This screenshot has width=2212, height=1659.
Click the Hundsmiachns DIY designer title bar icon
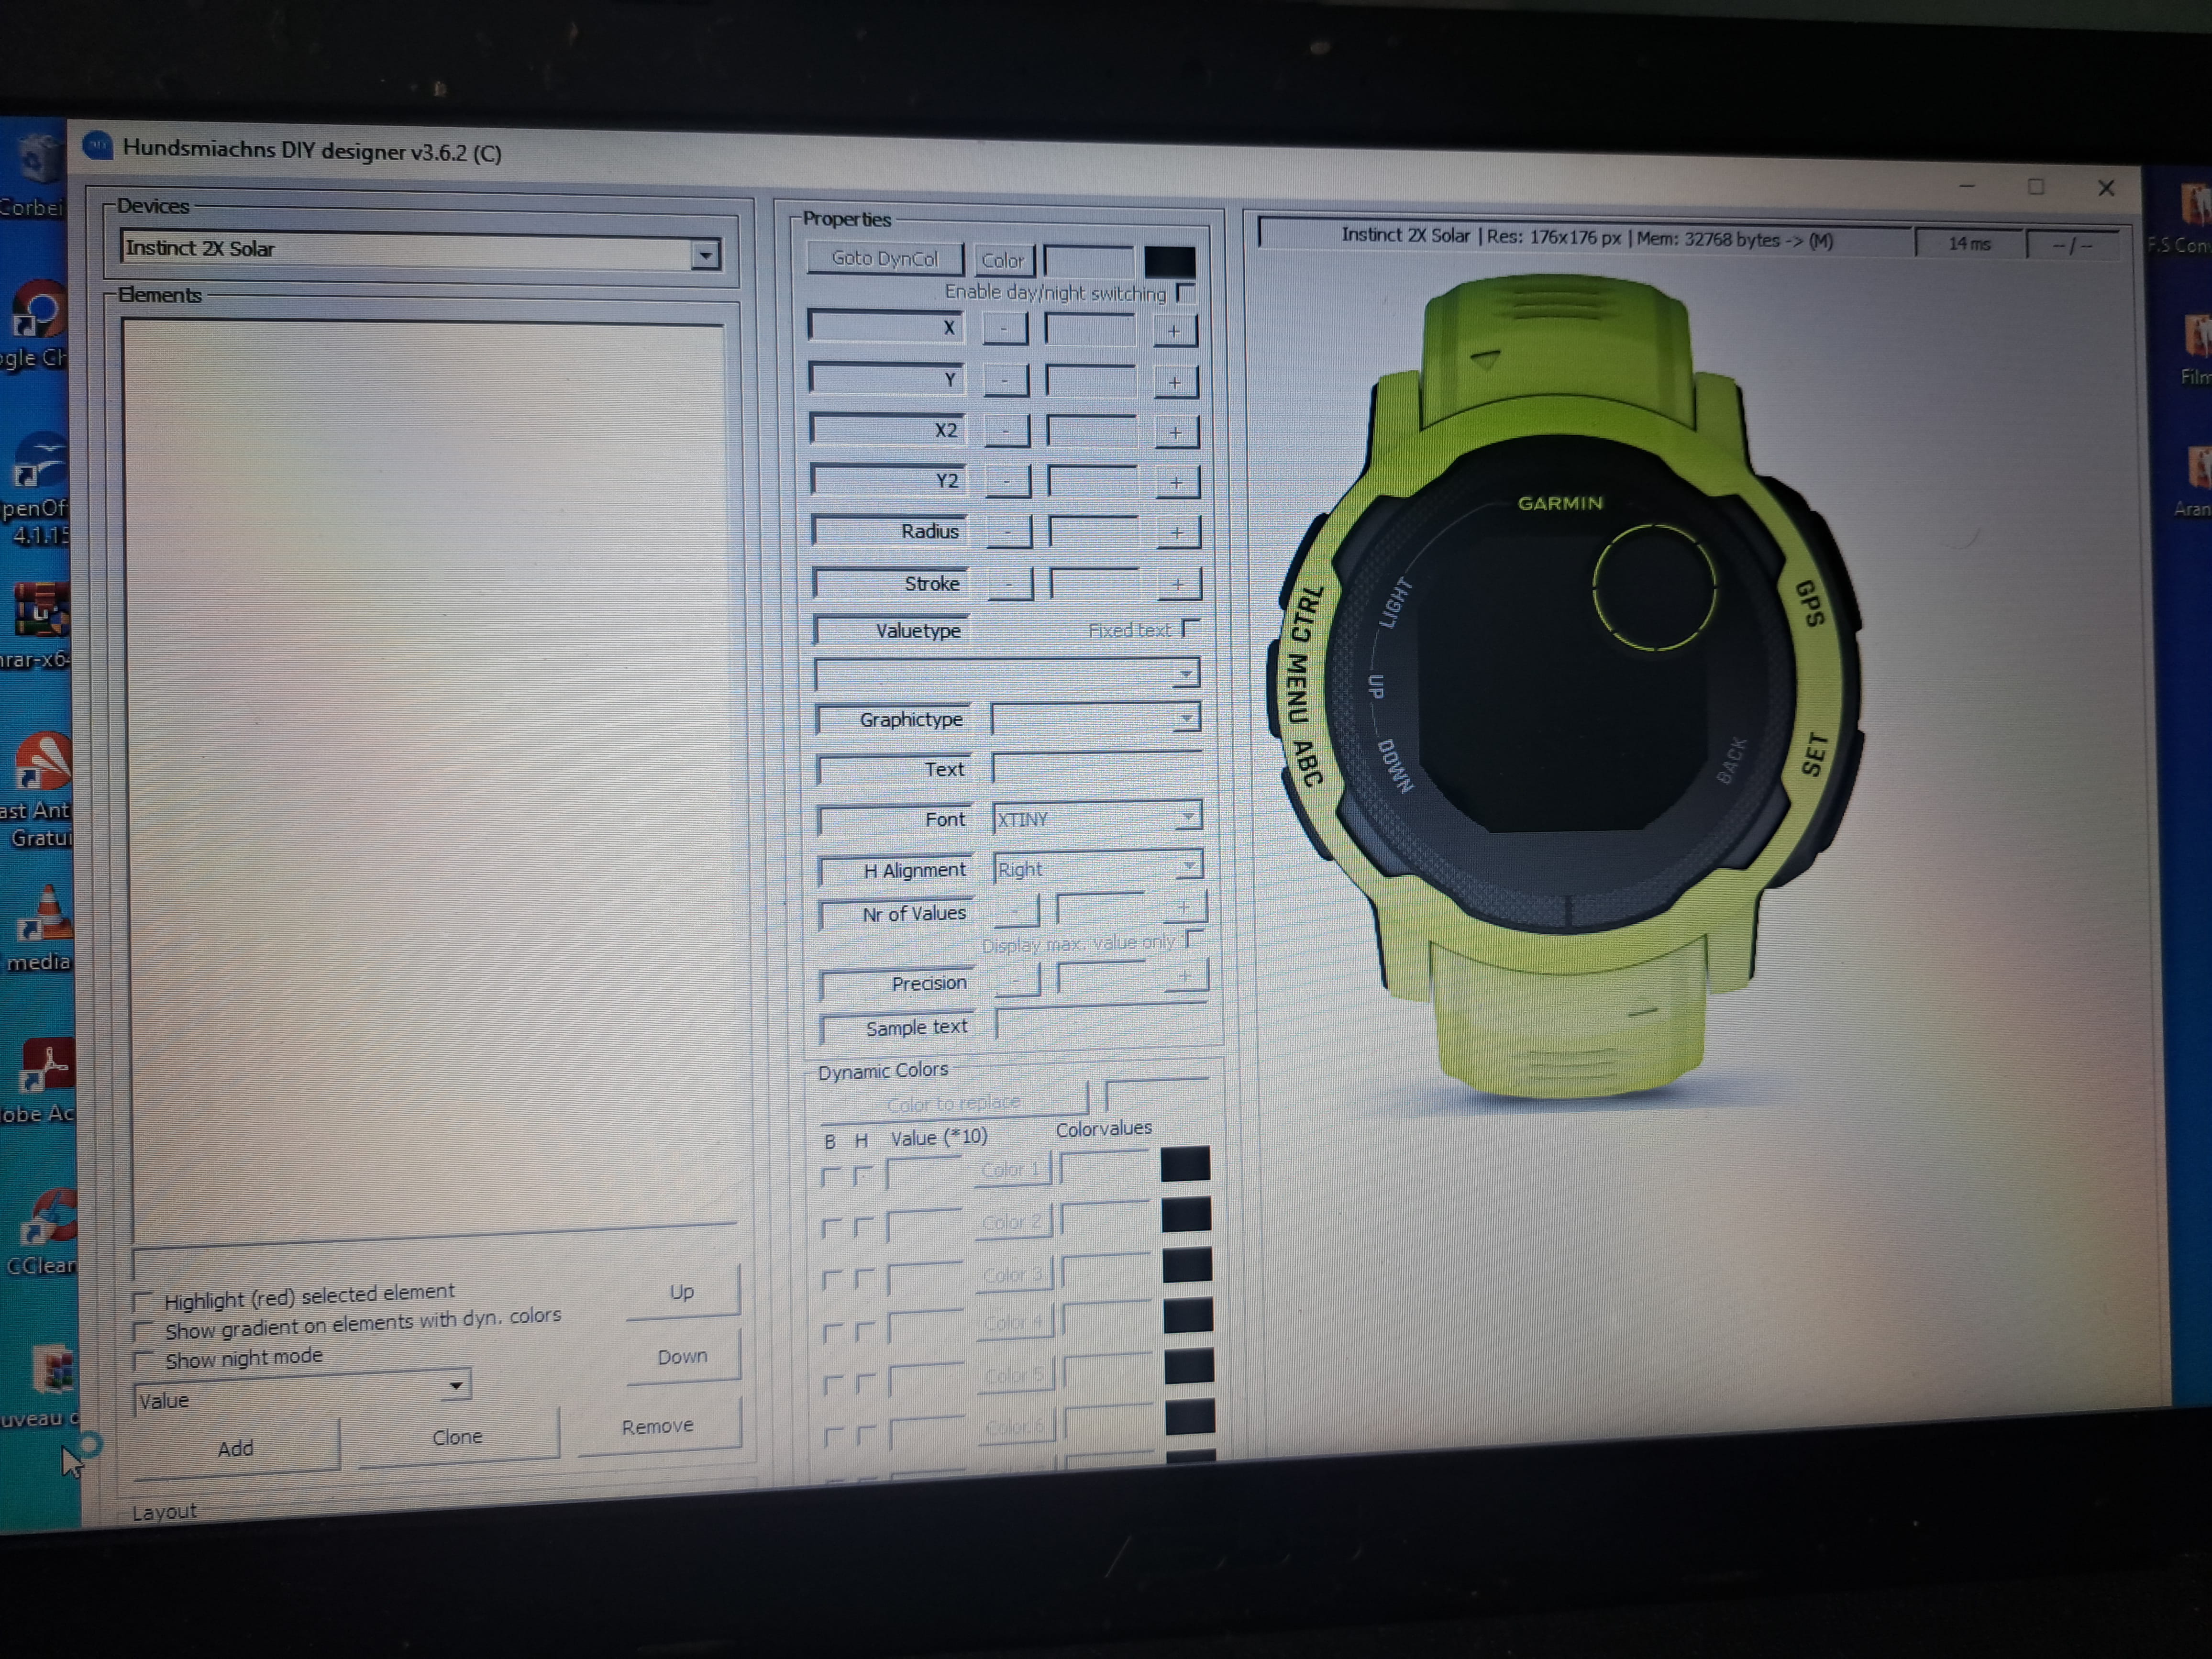click(x=97, y=147)
